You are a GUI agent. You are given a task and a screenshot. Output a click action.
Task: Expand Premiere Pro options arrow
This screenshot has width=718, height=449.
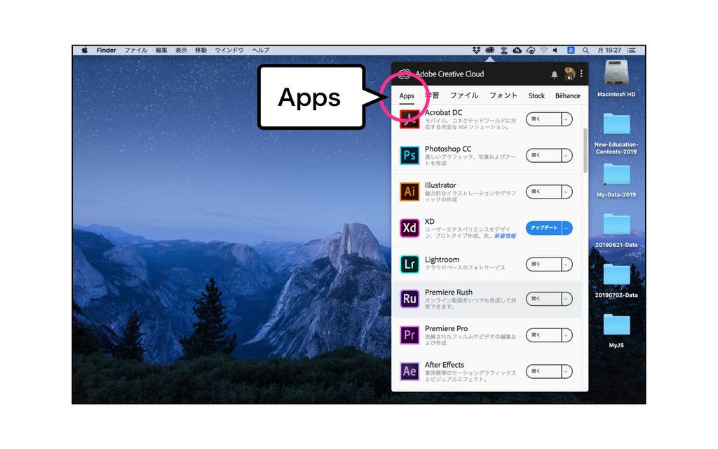coord(567,335)
